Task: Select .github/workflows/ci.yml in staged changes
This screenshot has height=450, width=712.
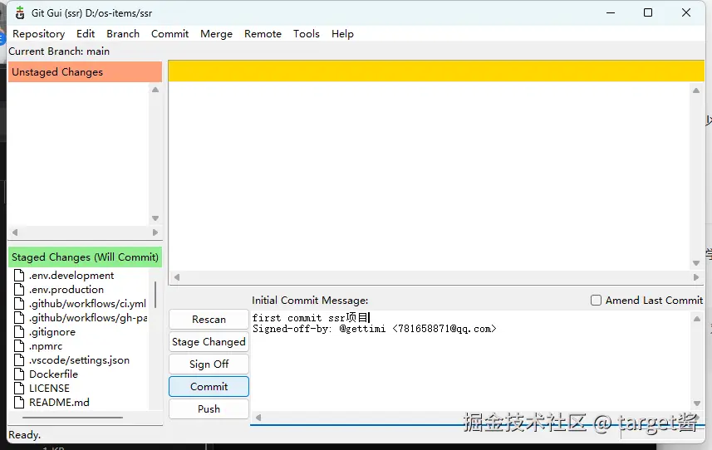Action: tap(87, 304)
